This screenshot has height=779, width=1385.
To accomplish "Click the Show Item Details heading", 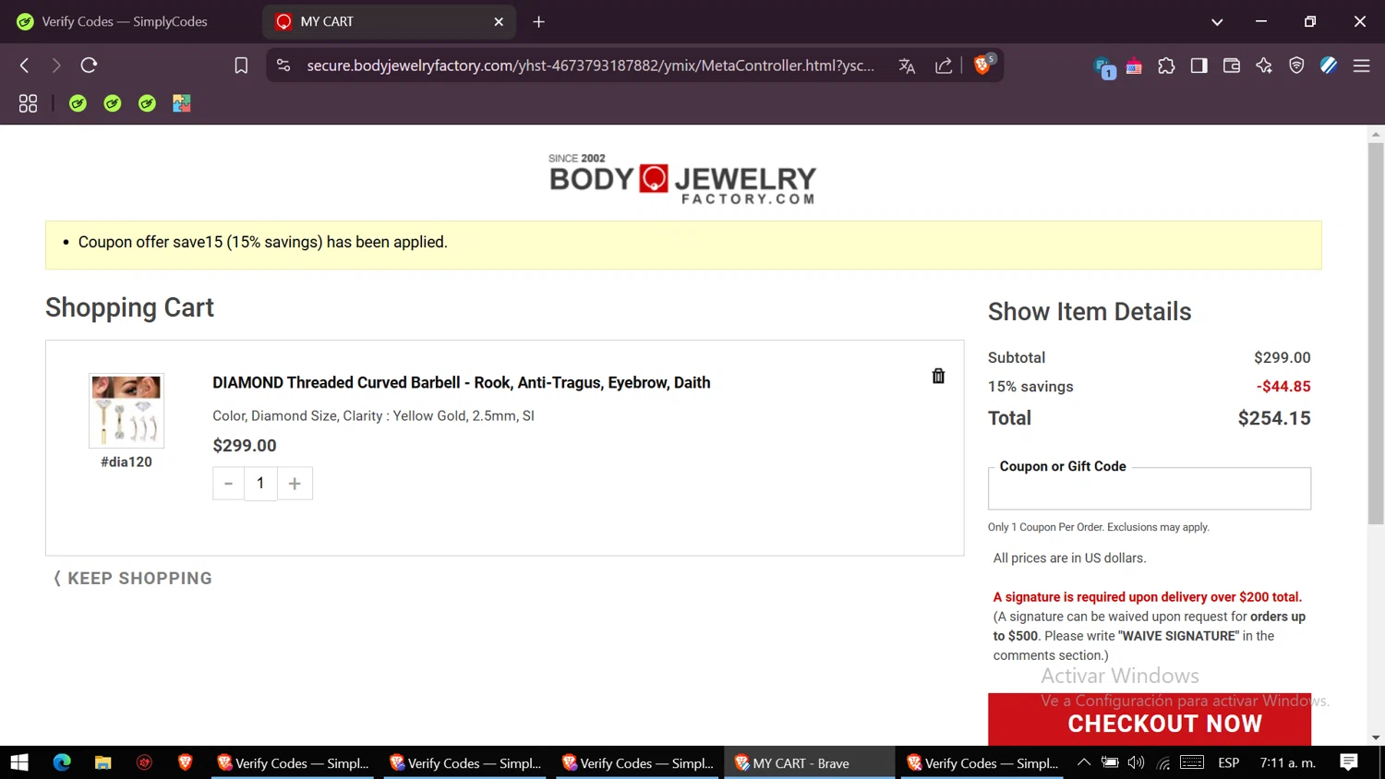I will point(1090,312).
